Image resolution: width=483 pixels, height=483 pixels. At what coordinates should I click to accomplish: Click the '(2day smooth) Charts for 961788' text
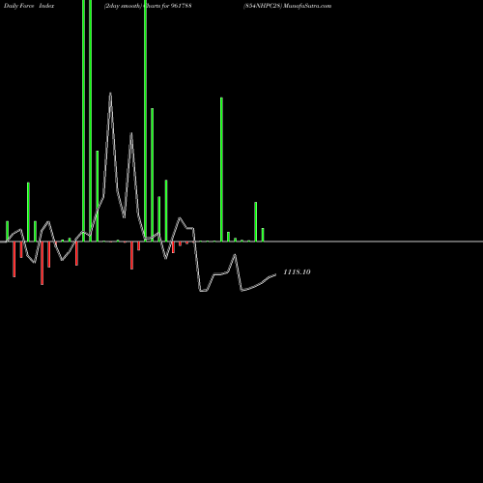(x=148, y=6)
